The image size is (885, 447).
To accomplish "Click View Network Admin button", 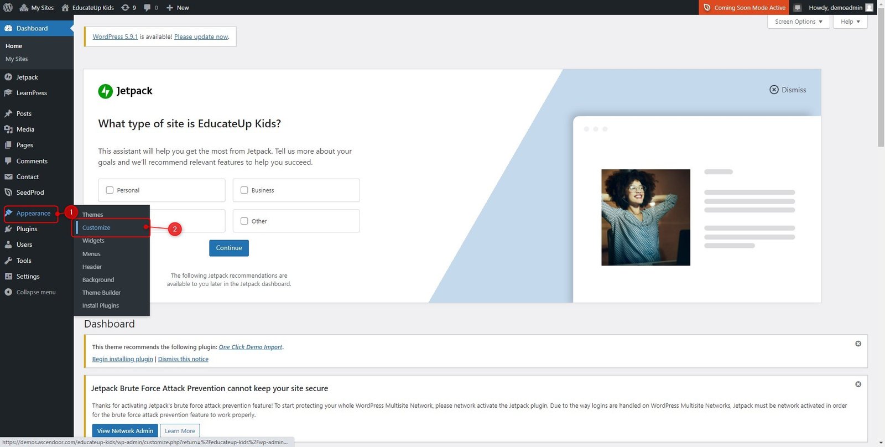I will point(125,431).
